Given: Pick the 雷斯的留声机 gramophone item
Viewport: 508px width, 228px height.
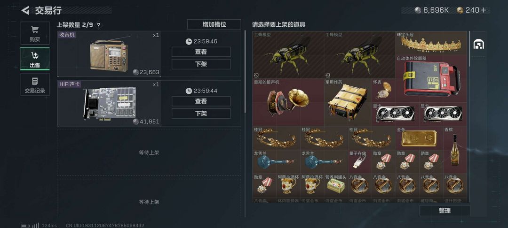Looking at the screenshot, I should point(288,102).
